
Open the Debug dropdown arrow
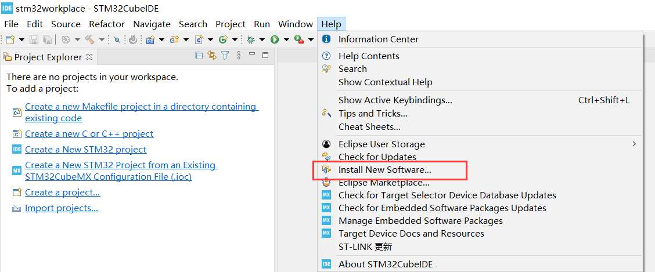[262, 39]
